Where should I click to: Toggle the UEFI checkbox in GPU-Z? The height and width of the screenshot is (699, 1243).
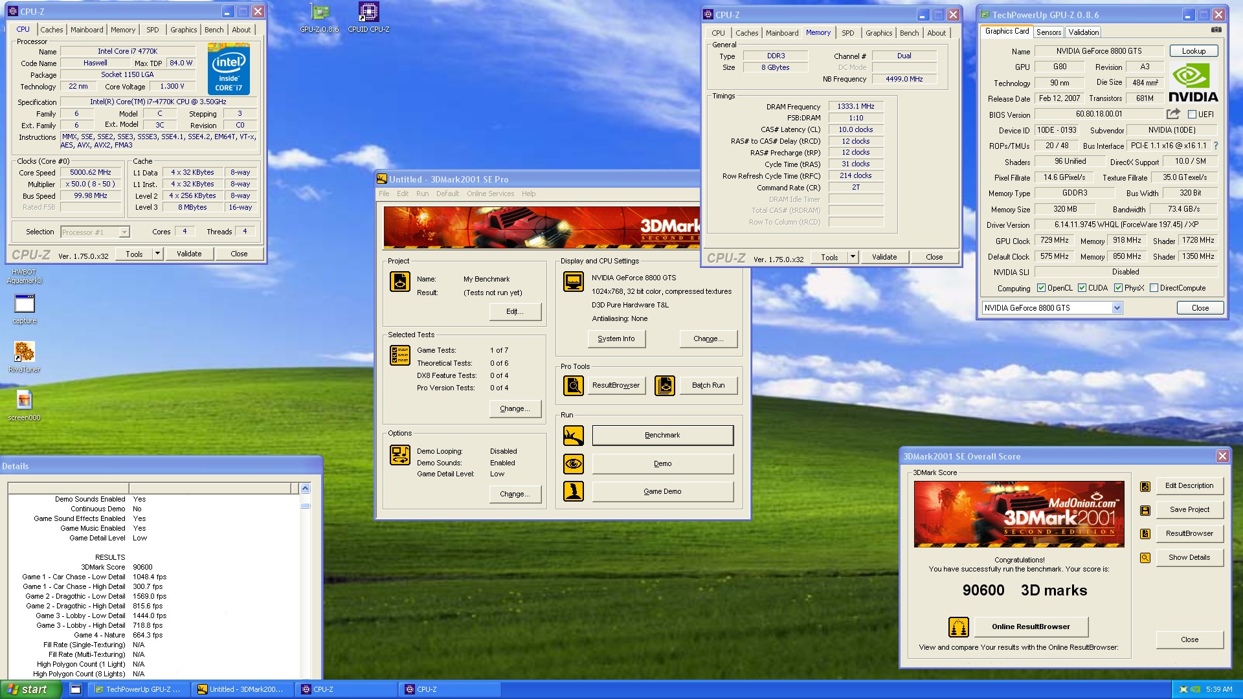[1192, 115]
